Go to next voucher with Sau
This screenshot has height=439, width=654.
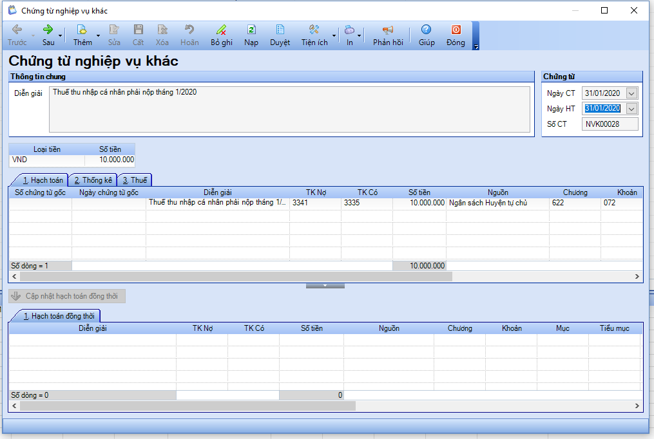pos(48,35)
